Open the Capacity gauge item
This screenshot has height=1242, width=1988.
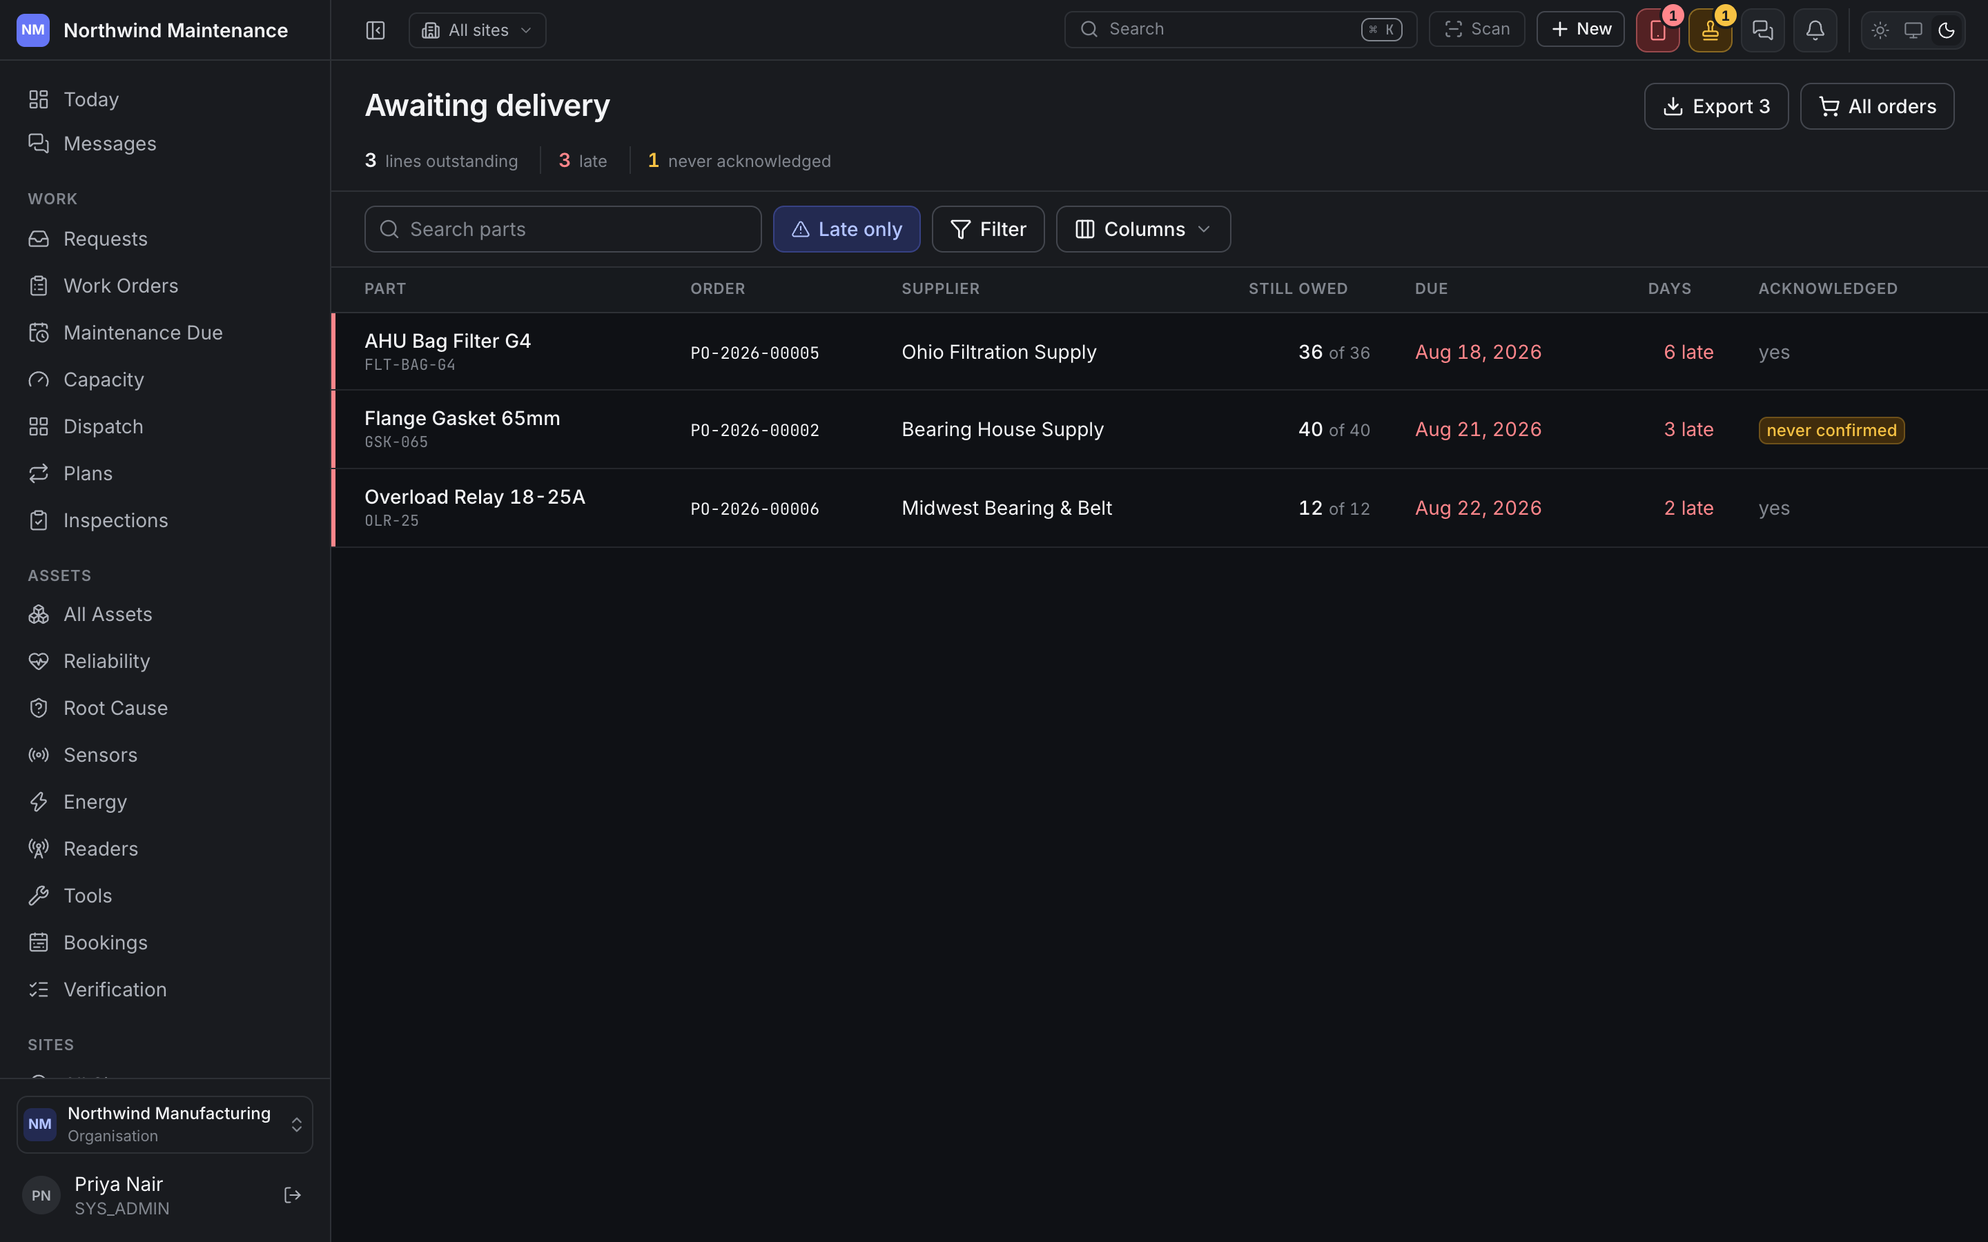165,379
